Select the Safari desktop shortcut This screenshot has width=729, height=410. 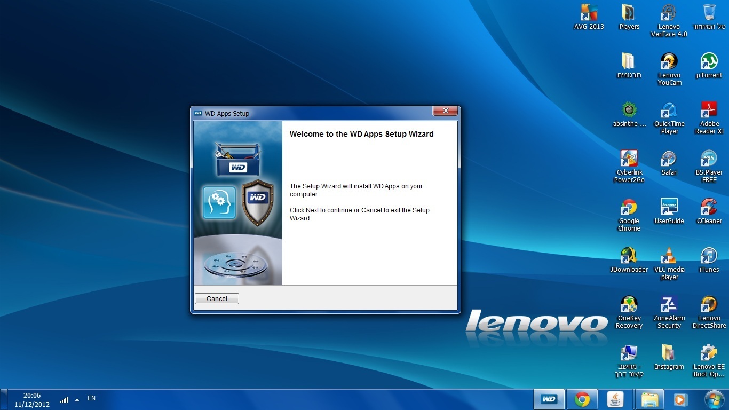pos(669,163)
